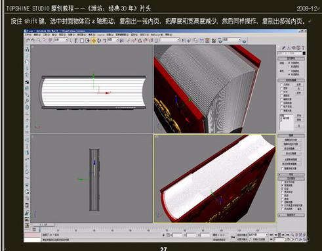Expand the Freeze rollout header
This screenshot has height=251, width=322.
291,175
